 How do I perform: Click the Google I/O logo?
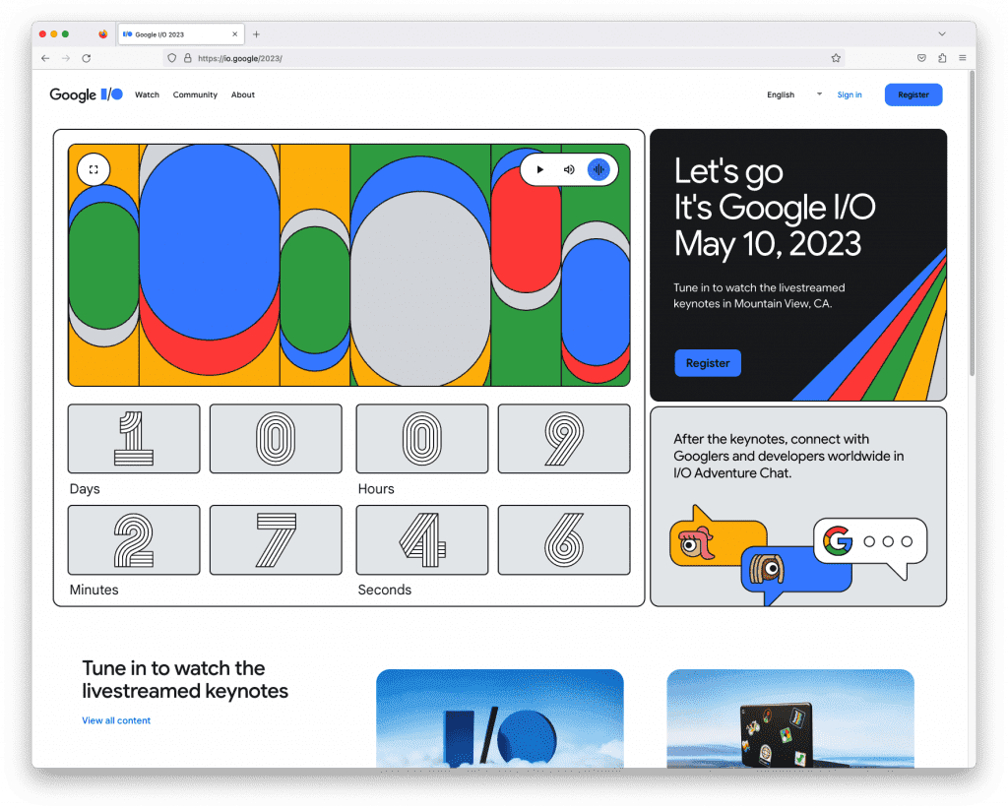[87, 94]
